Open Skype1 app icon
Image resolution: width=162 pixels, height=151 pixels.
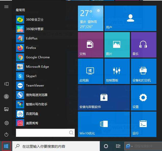[20, 76]
